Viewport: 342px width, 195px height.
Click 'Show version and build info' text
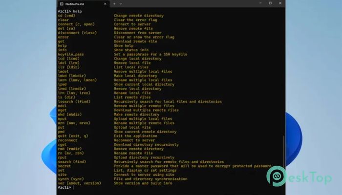[143, 183]
